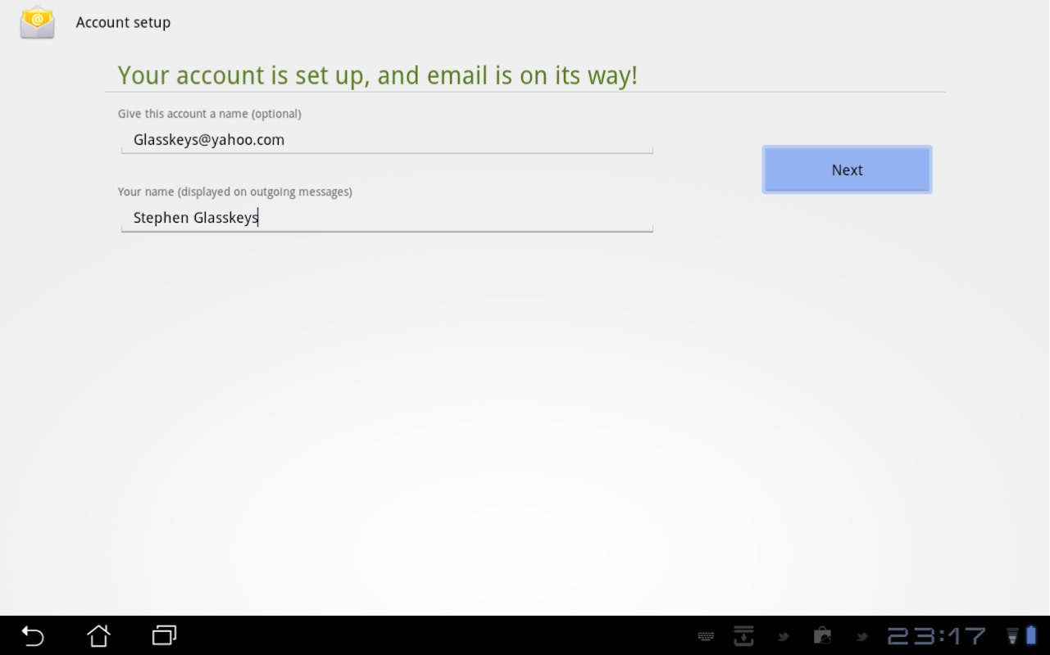The height and width of the screenshot is (655, 1050).
Task: Open the 23:17 clock status panel
Action: pos(937,636)
